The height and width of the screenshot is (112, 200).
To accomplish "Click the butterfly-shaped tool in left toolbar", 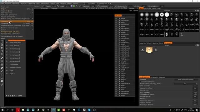I will point(2,81).
